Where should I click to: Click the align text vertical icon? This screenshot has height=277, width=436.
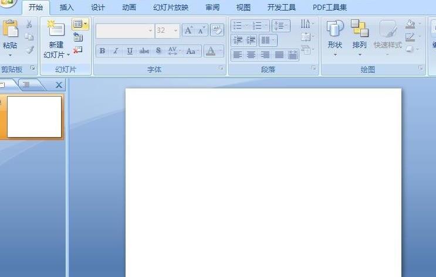coord(307,37)
